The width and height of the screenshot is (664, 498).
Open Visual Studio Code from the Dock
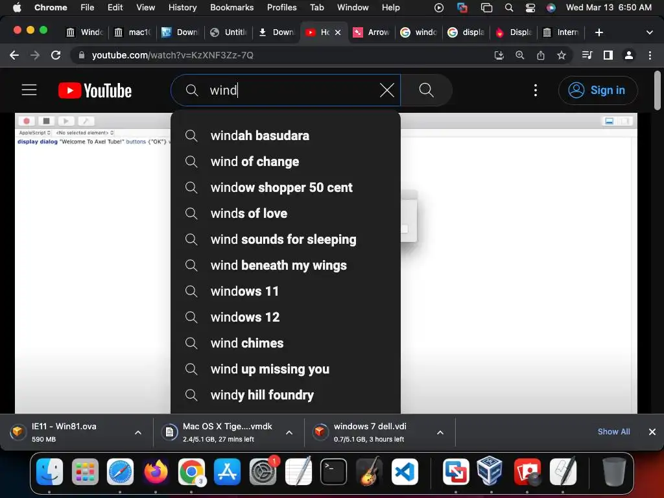click(x=405, y=471)
